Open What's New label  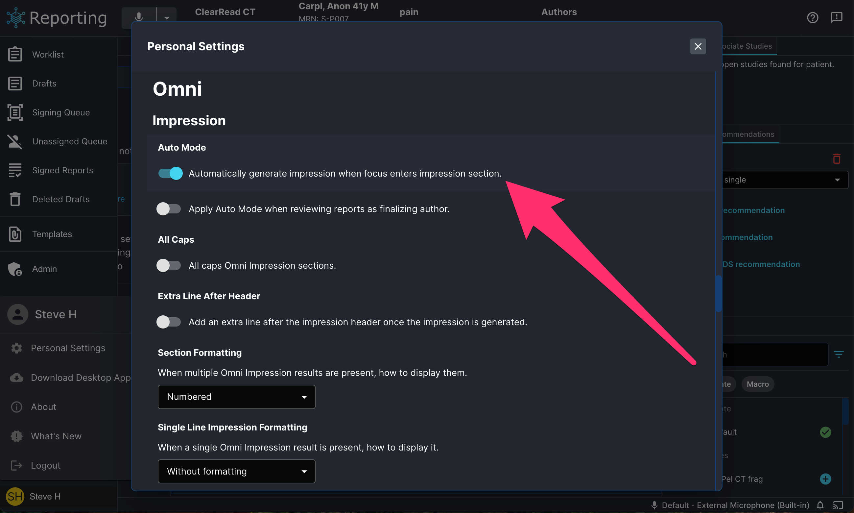[56, 436]
